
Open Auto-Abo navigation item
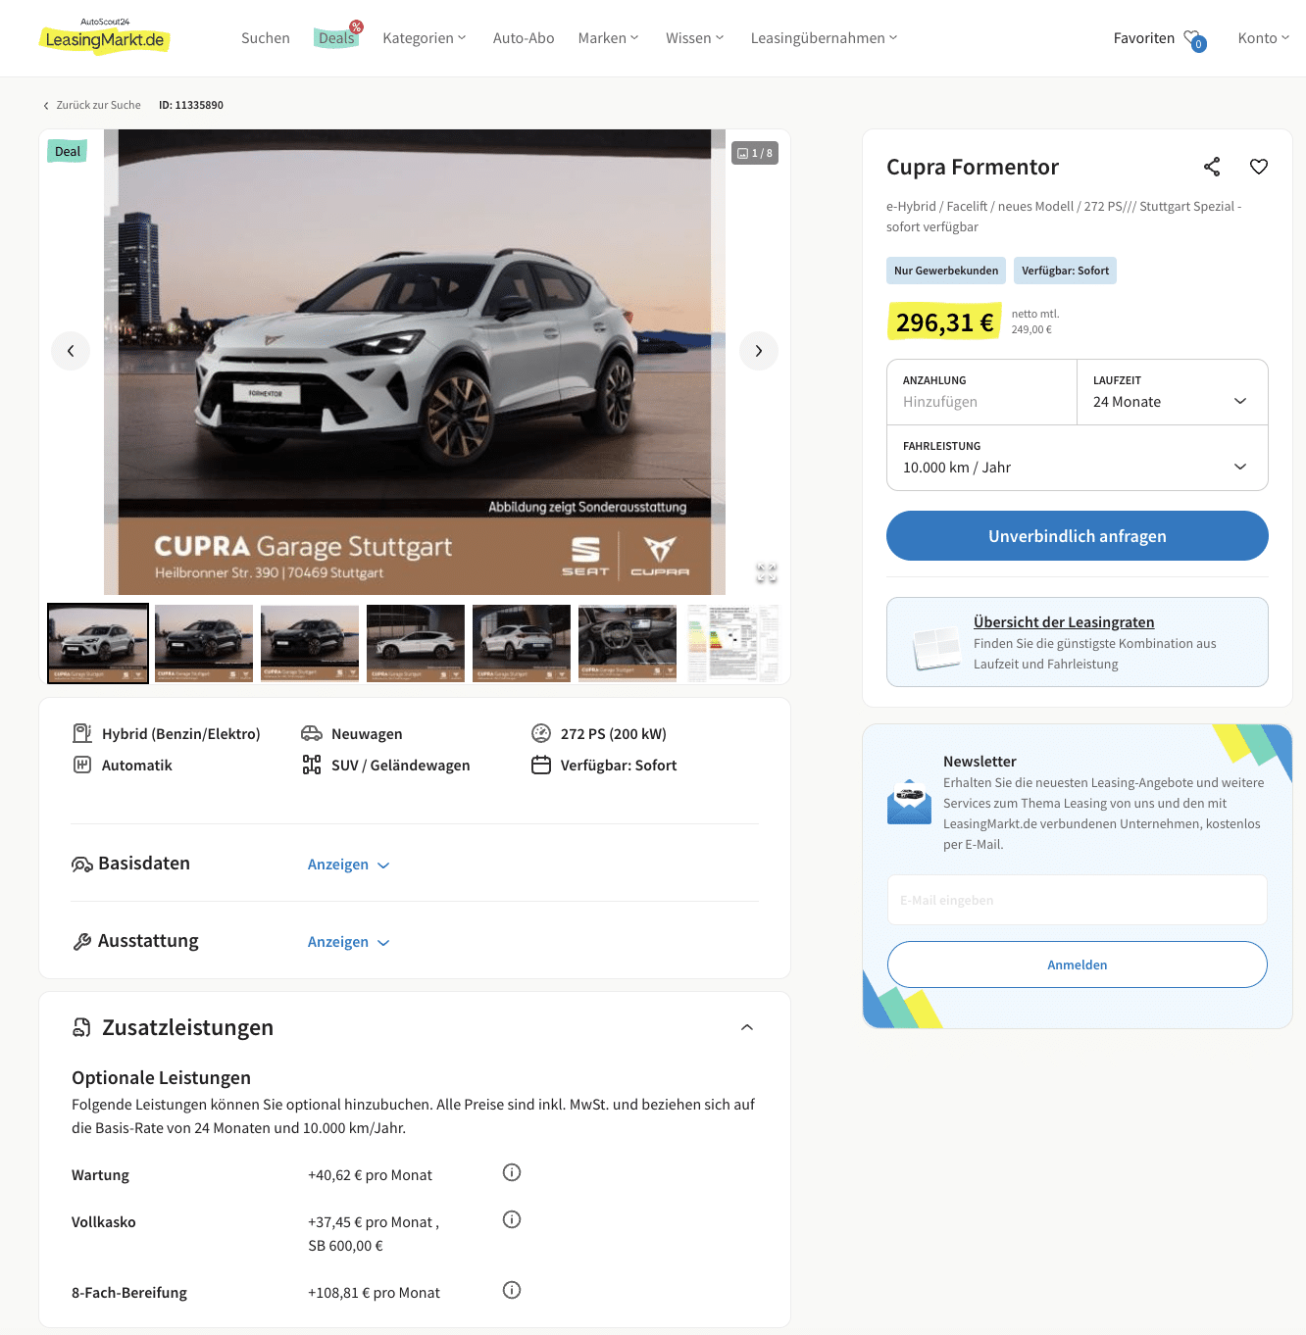524,38
